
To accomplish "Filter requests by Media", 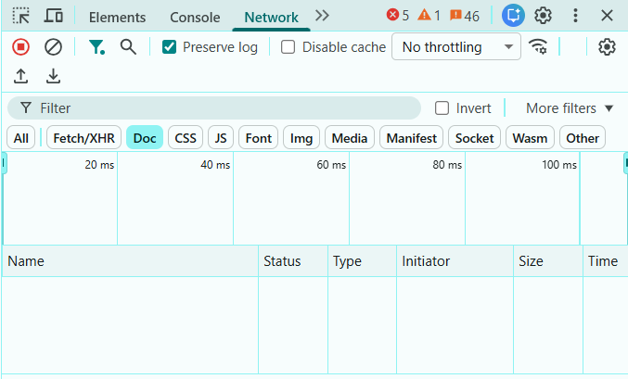I will click(x=350, y=138).
